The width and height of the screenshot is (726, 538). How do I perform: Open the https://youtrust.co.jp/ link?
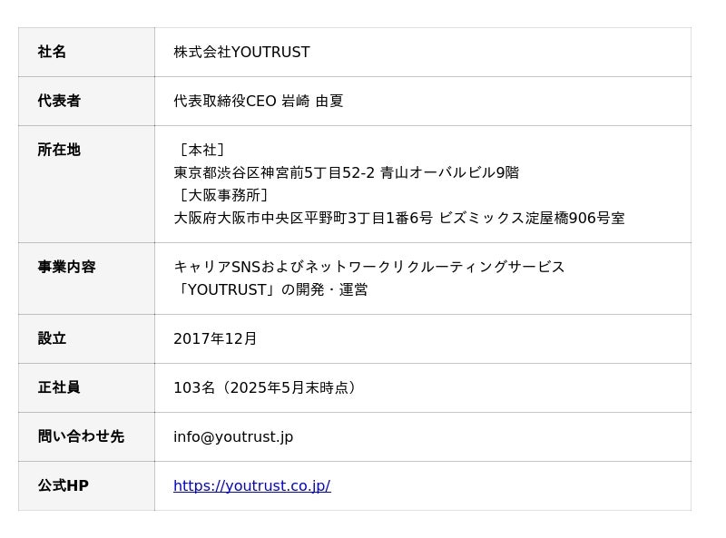(251, 486)
